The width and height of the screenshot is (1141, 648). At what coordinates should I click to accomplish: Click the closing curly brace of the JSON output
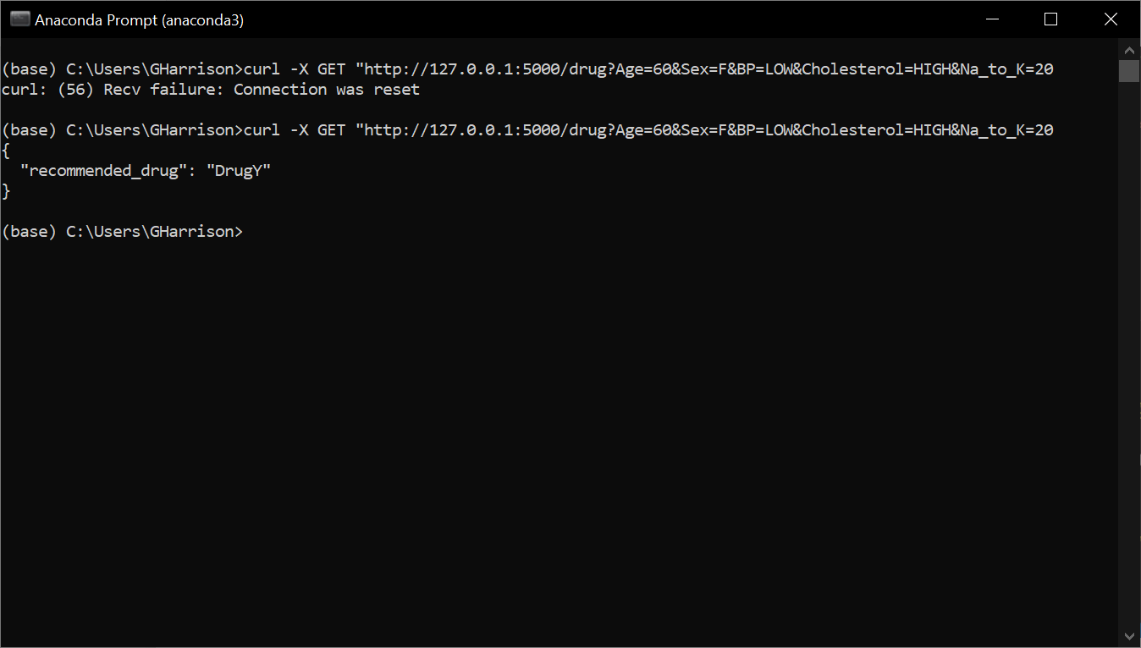point(6,191)
